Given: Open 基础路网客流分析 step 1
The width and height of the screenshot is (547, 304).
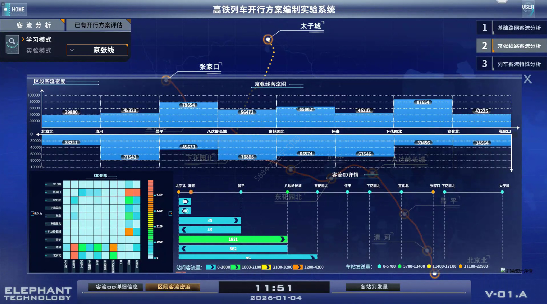Looking at the screenshot, I should [x=512, y=28].
